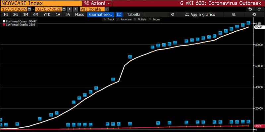Go to next date range arrow
This screenshot has width=265, height=132.
pyautogui.click(x=76, y=9)
